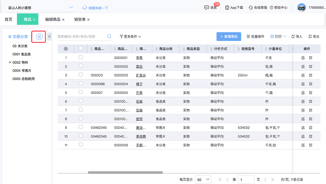Click the page number input field
Screen dimensions: 326x184
246,180
